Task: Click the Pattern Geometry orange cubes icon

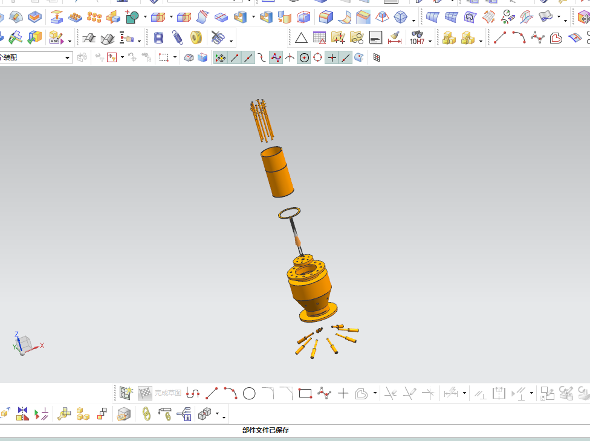Action: [94, 17]
